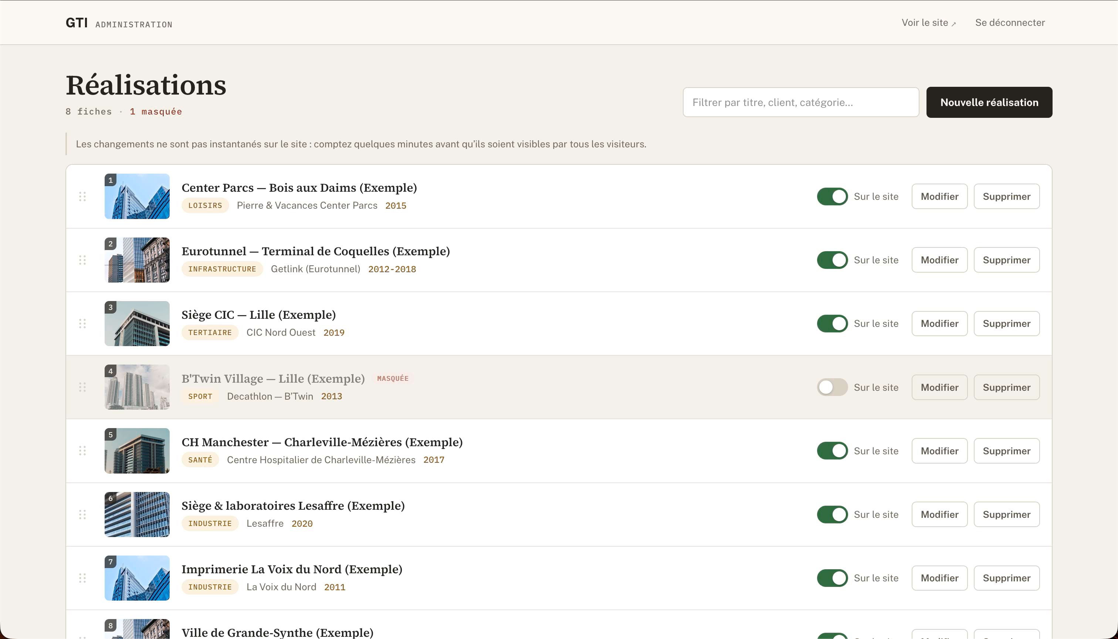Select 'Siège & laboratoires Lesaffre (Exemple)' title

click(293, 506)
